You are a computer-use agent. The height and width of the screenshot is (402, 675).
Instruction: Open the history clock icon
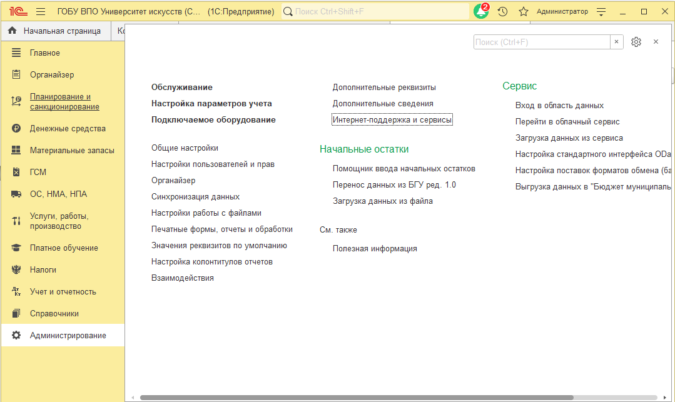[502, 12]
